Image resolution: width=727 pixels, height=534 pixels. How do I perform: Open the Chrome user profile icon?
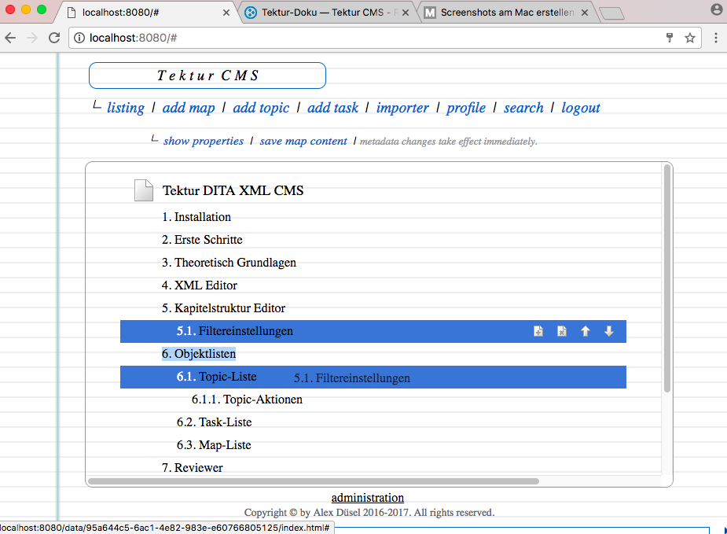[x=716, y=10]
